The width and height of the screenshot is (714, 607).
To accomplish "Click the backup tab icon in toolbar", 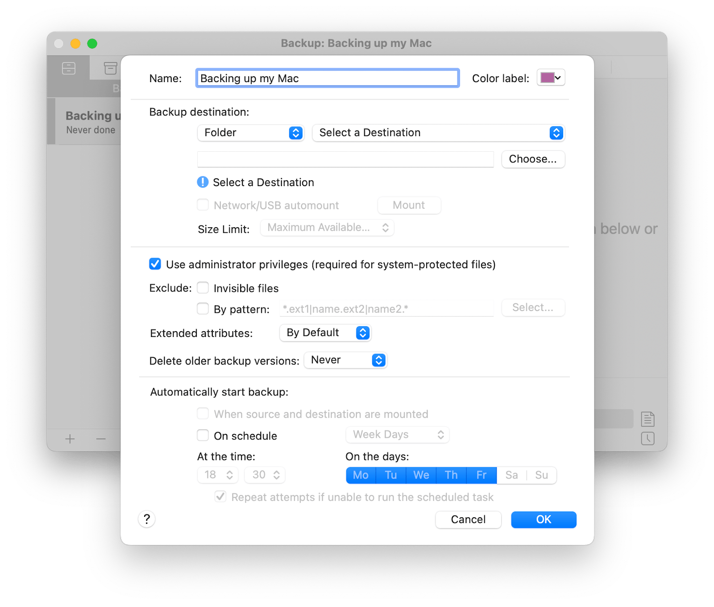I will pyautogui.click(x=69, y=68).
